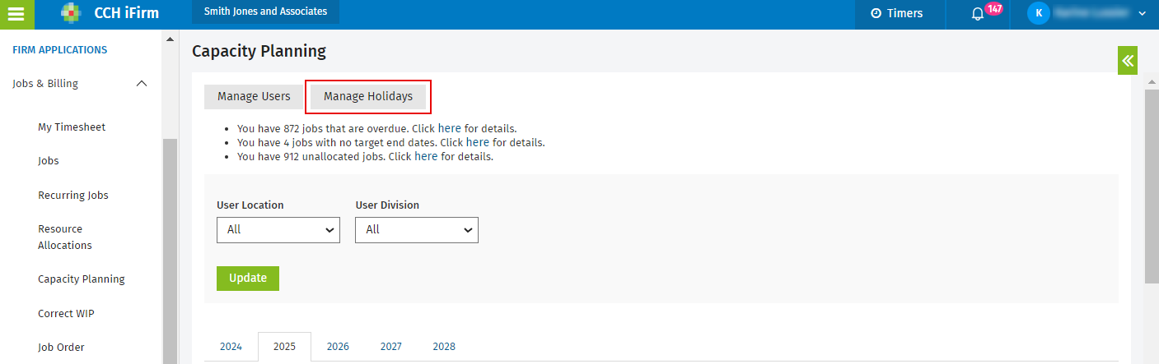Switch to the 2024 year tab
Viewport: 1159px width, 364px height.
[x=231, y=347]
